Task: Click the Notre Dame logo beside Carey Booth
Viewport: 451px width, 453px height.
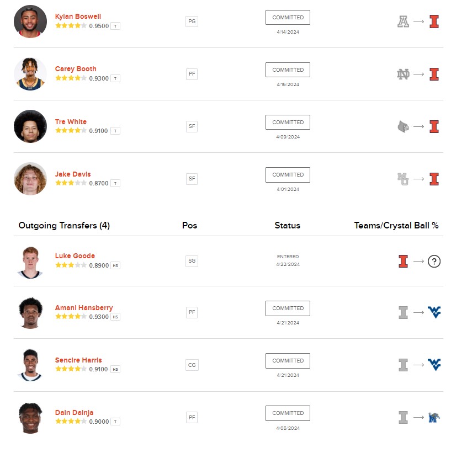Action: point(403,74)
